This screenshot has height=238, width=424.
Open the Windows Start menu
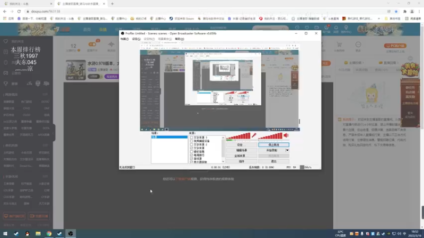[x=5, y=233]
